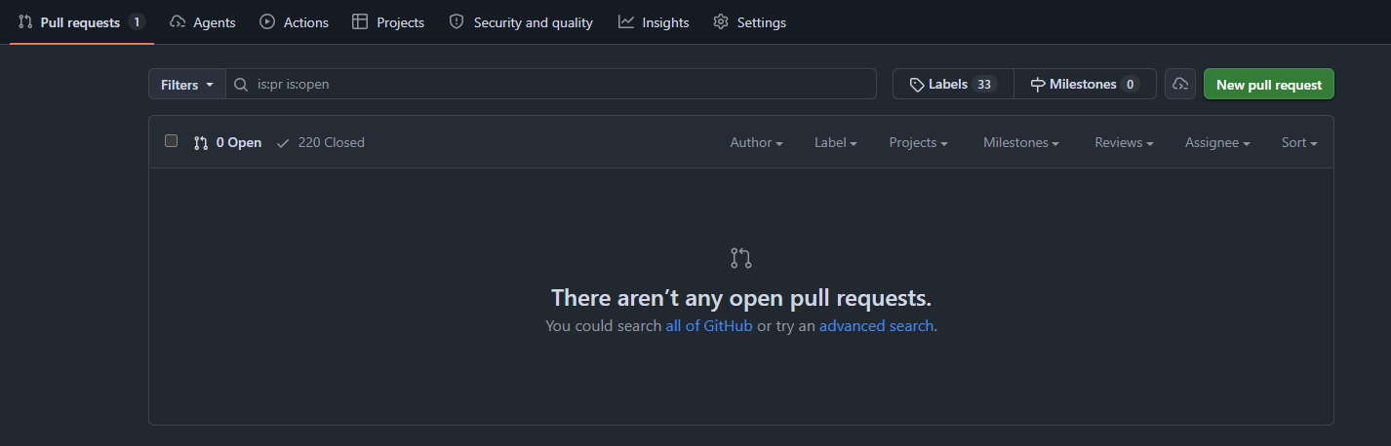Screen dimensions: 1391x446
Task: Follow the advanced search link
Action: (876, 326)
